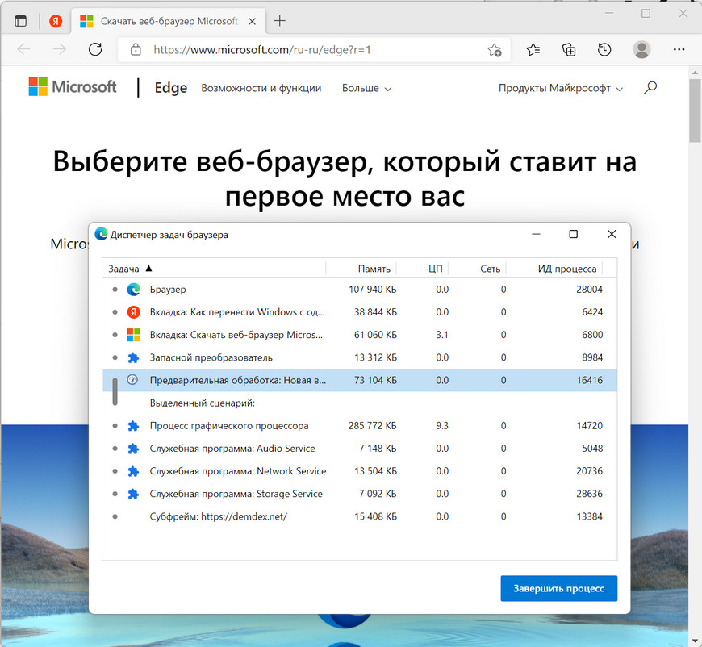Click the page vertical scrollbar
Image resolution: width=702 pixels, height=647 pixels.
tap(695, 323)
